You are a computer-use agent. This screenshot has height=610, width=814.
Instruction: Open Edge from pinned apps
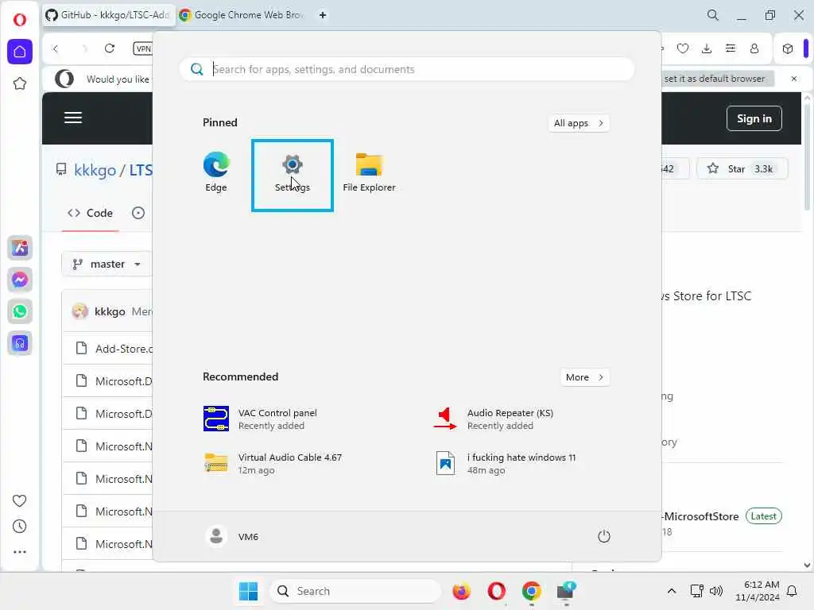coord(216,173)
